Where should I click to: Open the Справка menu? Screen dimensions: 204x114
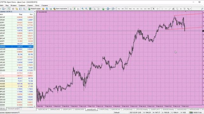[45, 5]
